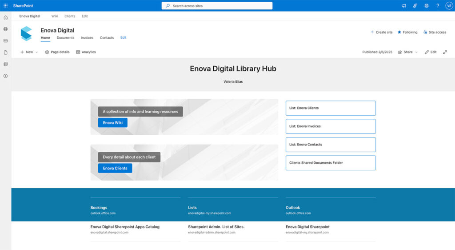Open the Outlook quick link
This screenshot has width=455, height=250.
click(x=292, y=208)
